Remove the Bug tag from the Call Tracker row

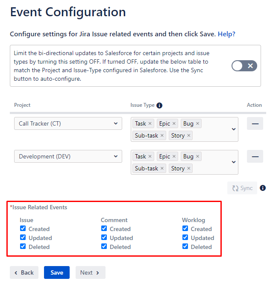(197, 123)
